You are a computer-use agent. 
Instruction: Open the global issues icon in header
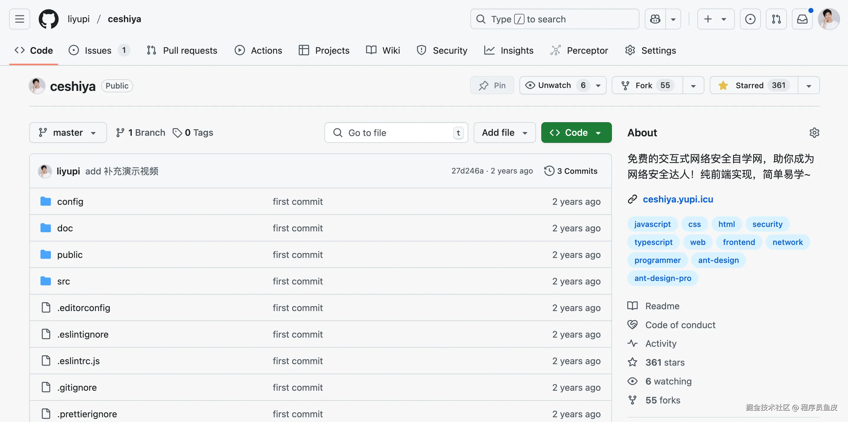tap(750, 19)
